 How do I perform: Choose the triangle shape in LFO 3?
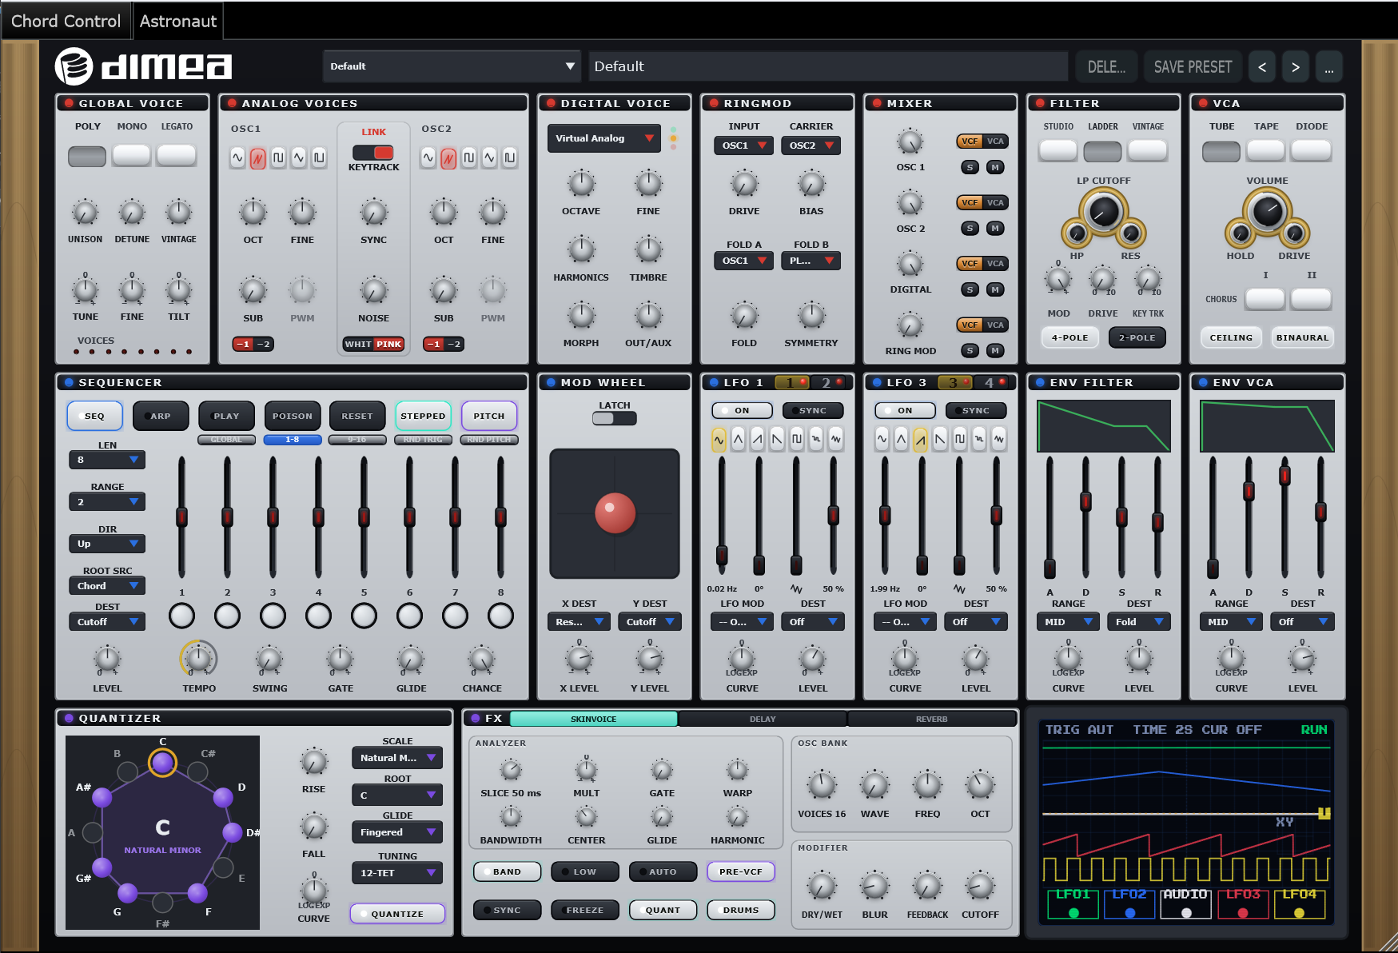pos(902,439)
